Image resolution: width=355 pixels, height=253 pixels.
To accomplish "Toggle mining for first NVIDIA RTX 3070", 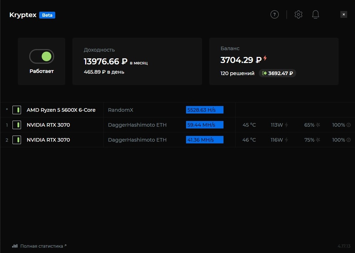I will [16, 125].
